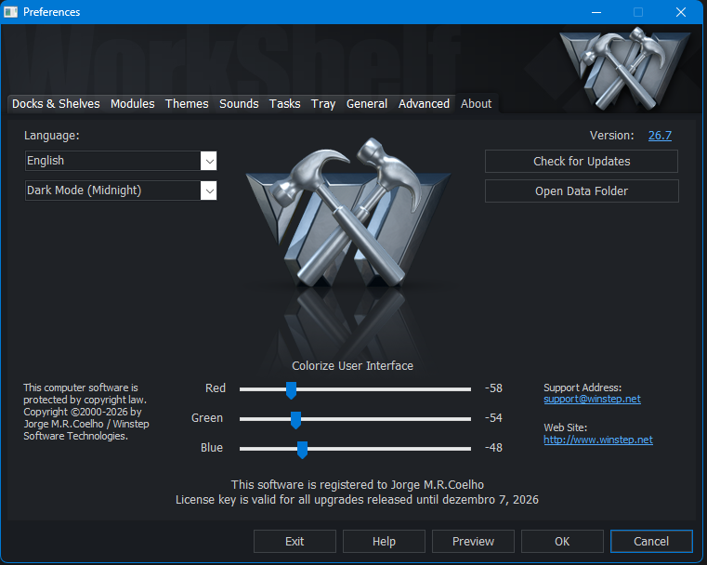
Task: Click the Web Site: label
Action: pyautogui.click(x=566, y=427)
